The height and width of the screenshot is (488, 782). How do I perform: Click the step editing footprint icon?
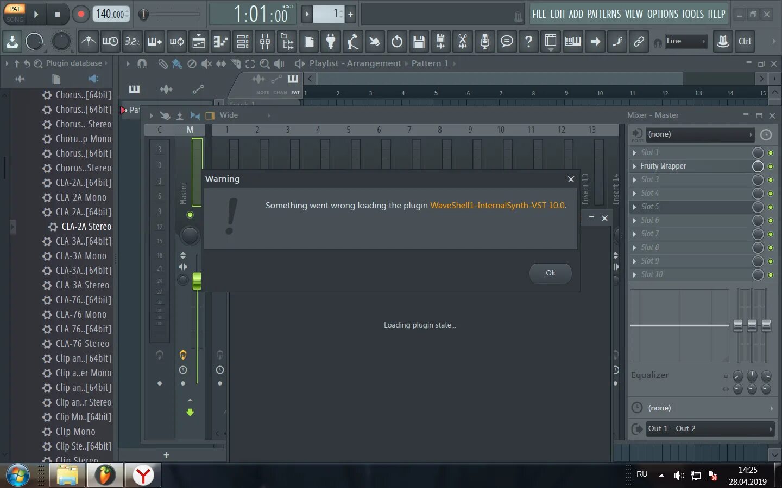617,41
